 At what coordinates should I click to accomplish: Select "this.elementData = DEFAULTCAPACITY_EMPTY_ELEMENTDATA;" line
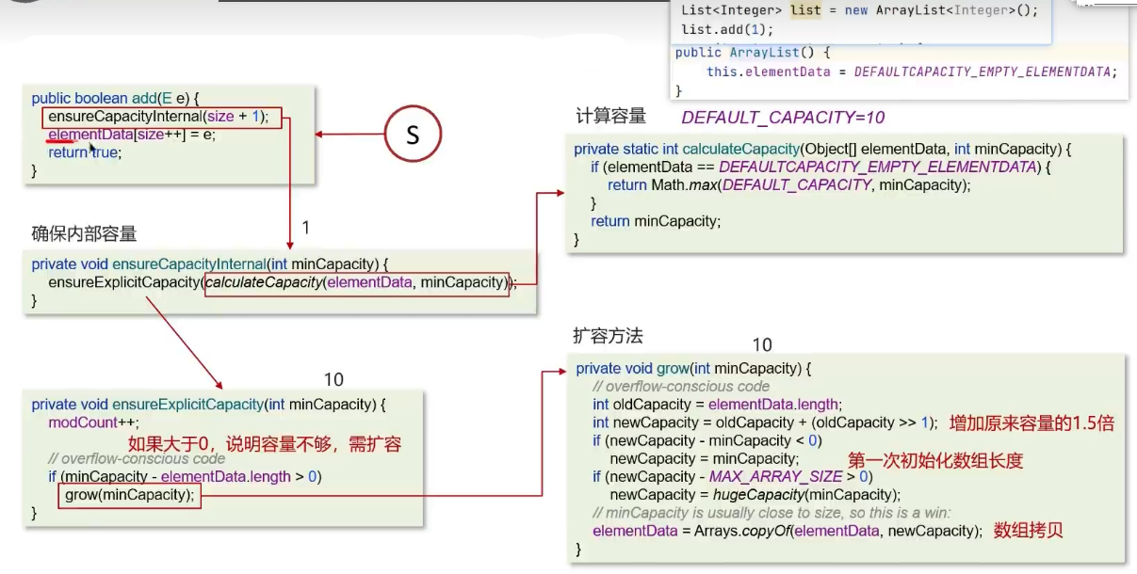click(x=912, y=72)
